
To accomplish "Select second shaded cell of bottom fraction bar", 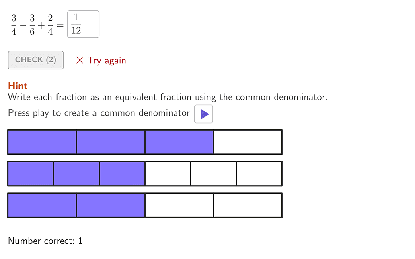I will point(111,205).
